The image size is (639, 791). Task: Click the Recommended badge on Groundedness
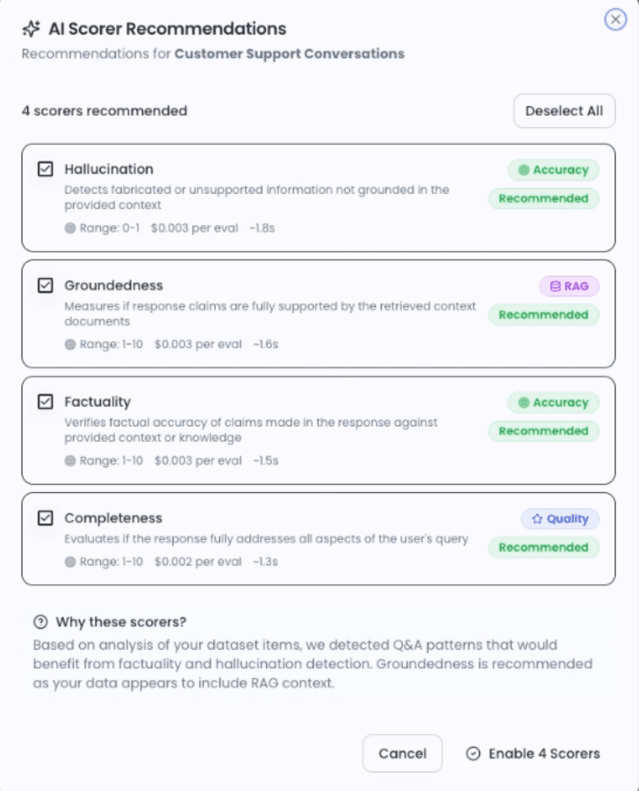pyautogui.click(x=543, y=315)
